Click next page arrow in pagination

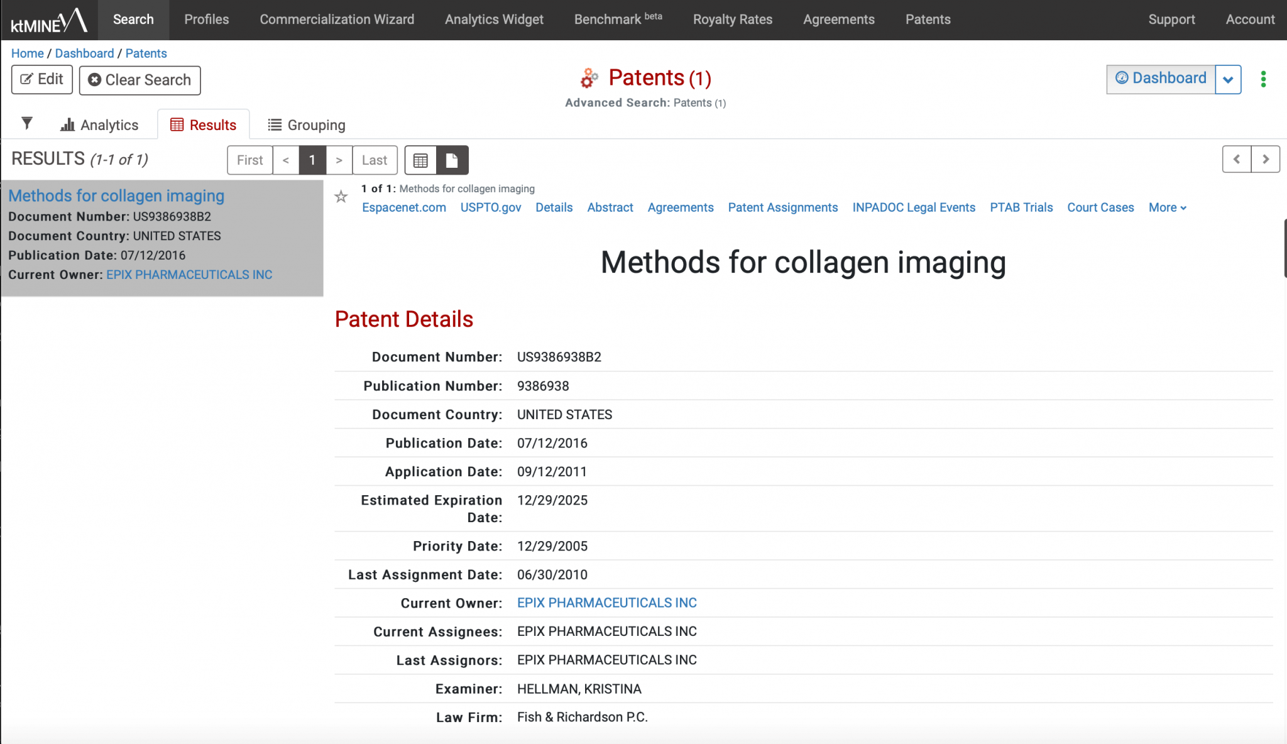[x=339, y=160]
